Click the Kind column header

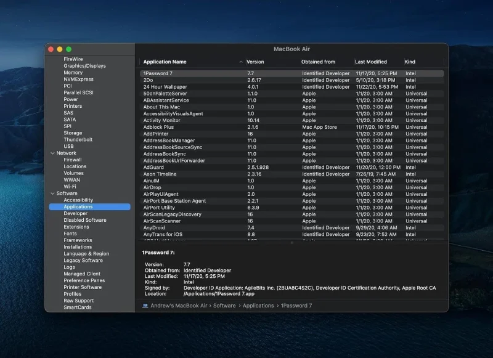coord(410,62)
